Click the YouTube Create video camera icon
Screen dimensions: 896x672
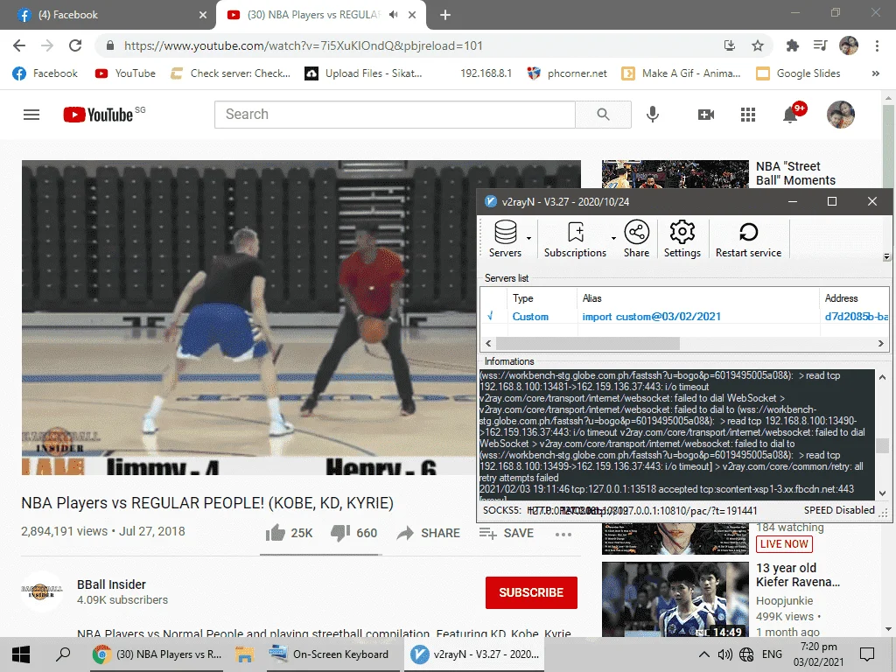(x=706, y=115)
